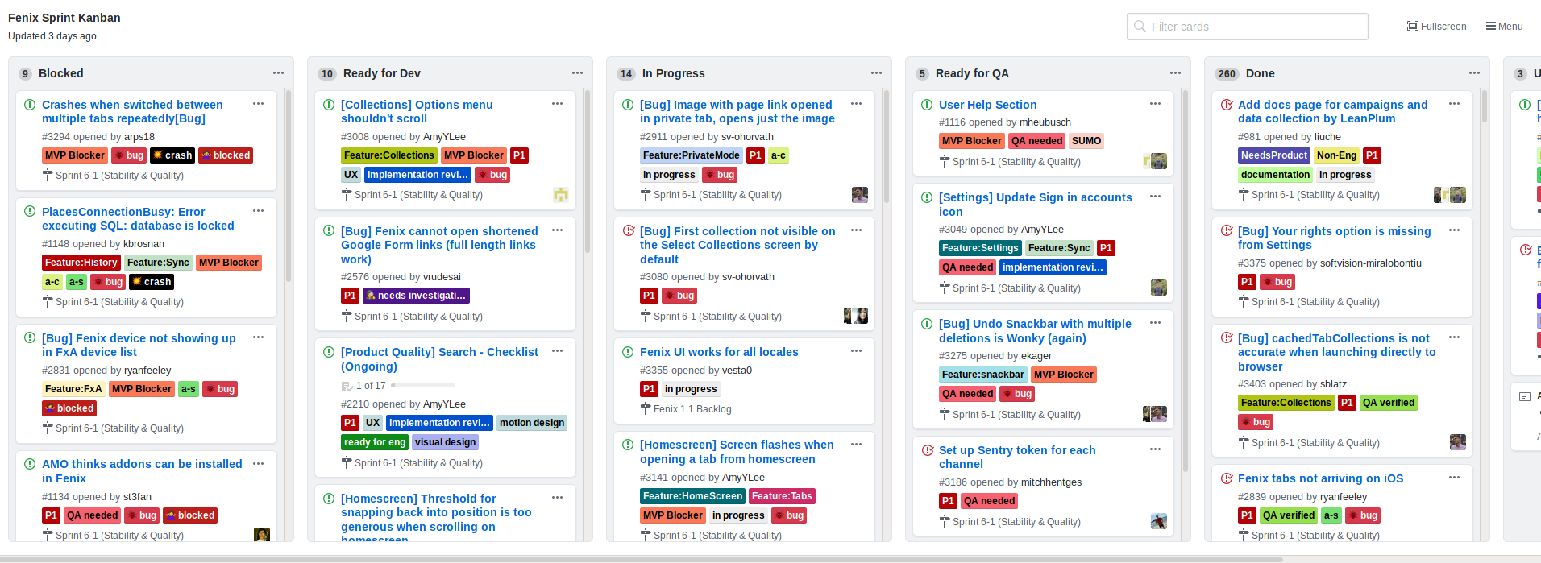The height and width of the screenshot is (563, 1541).
Task: Click the closed-issue icon on First collection card
Action: [628, 231]
